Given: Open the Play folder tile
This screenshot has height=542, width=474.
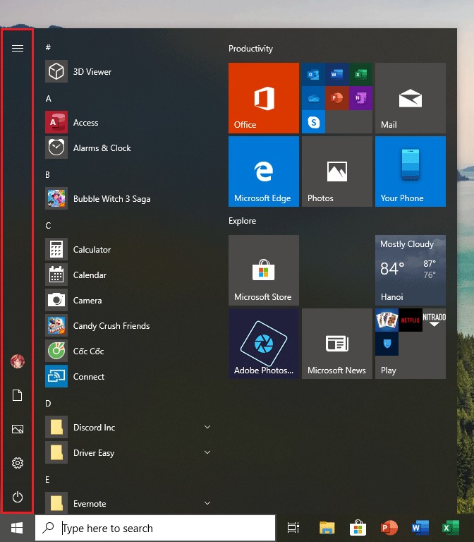Looking at the screenshot, I should tap(411, 344).
